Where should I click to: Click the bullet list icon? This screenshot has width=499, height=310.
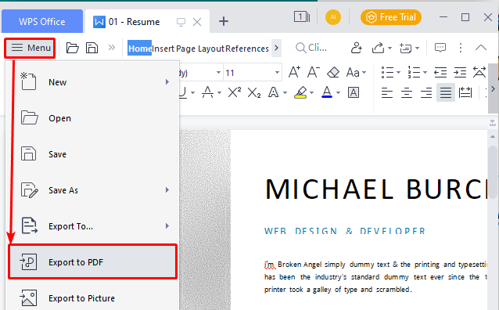388,72
